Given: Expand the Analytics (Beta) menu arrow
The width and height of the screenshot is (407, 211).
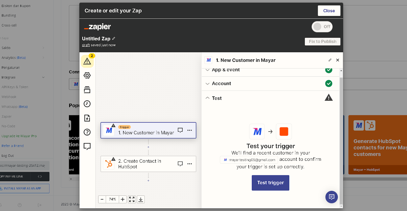Looking at the screenshot, I should tap(43, 58).
